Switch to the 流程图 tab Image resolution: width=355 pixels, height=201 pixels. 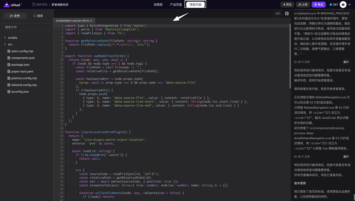[158, 4]
